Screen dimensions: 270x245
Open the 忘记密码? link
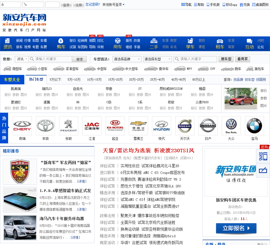[x=93, y=5]
